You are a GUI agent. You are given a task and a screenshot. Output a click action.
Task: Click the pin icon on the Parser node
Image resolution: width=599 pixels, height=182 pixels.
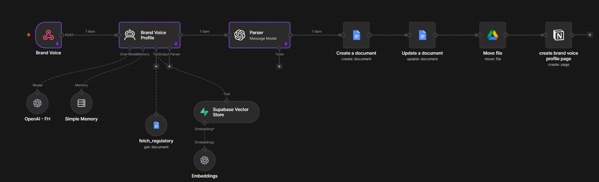[286, 44]
